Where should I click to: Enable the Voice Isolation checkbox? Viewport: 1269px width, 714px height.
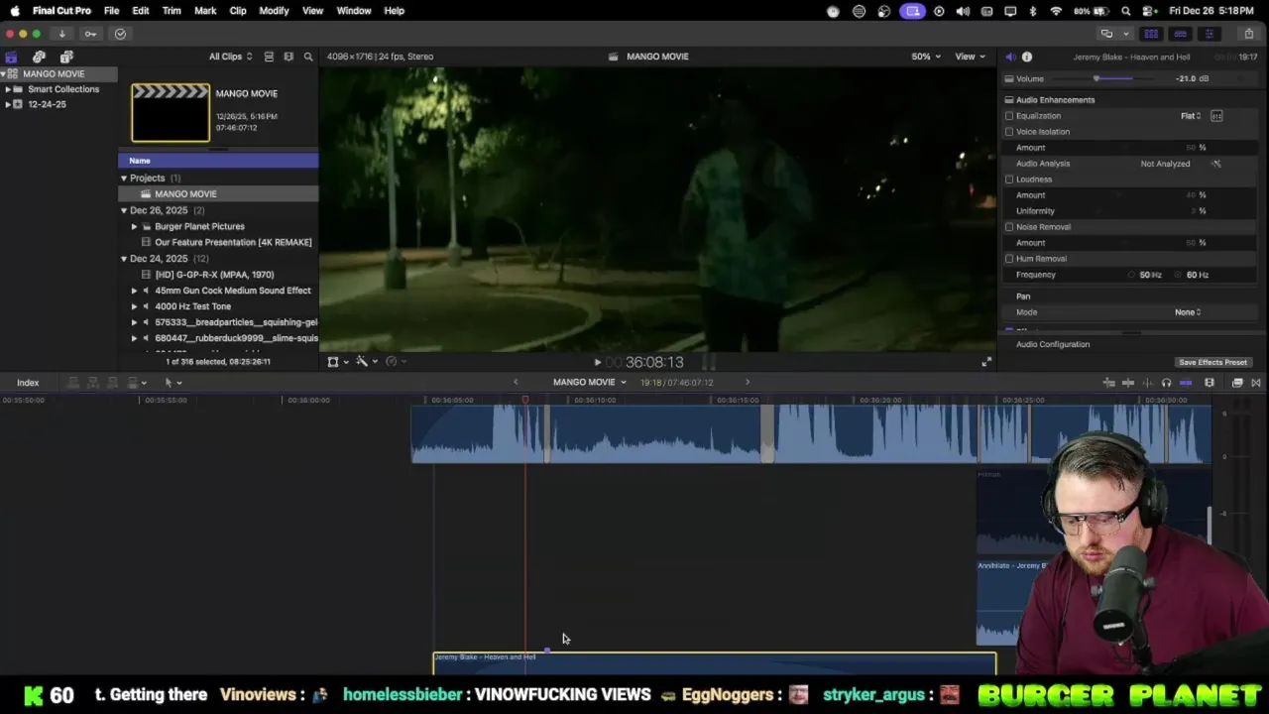click(1009, 132)
